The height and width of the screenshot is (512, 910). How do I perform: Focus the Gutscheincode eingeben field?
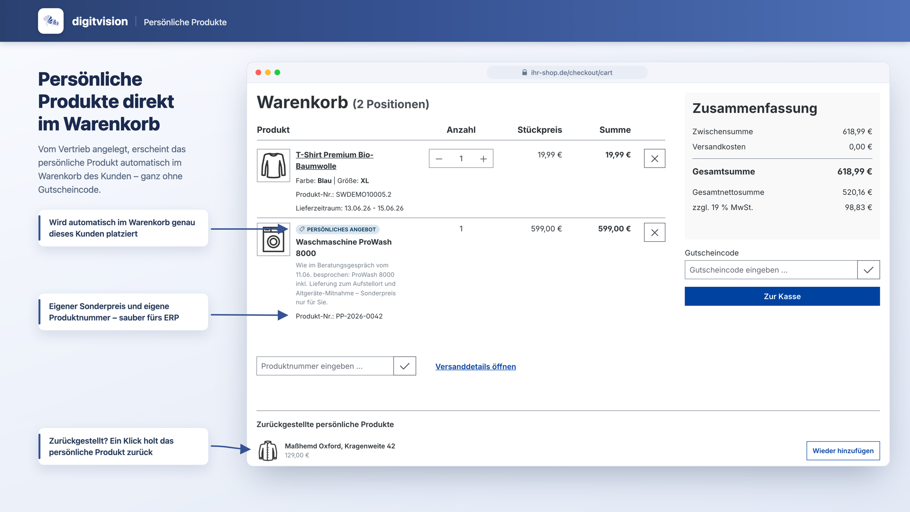coord(771,270)
